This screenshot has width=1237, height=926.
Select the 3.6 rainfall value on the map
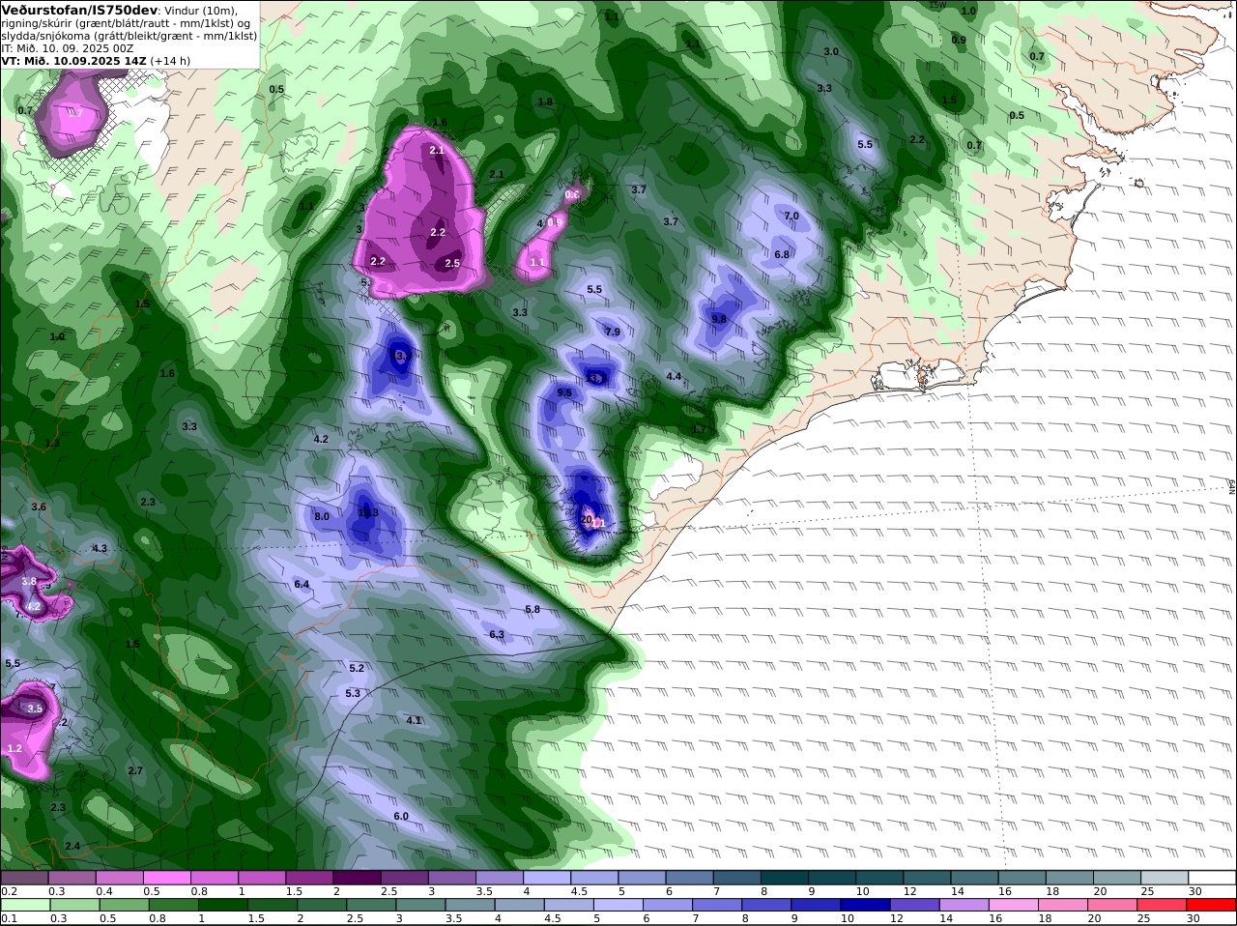(x=39, y=506)
